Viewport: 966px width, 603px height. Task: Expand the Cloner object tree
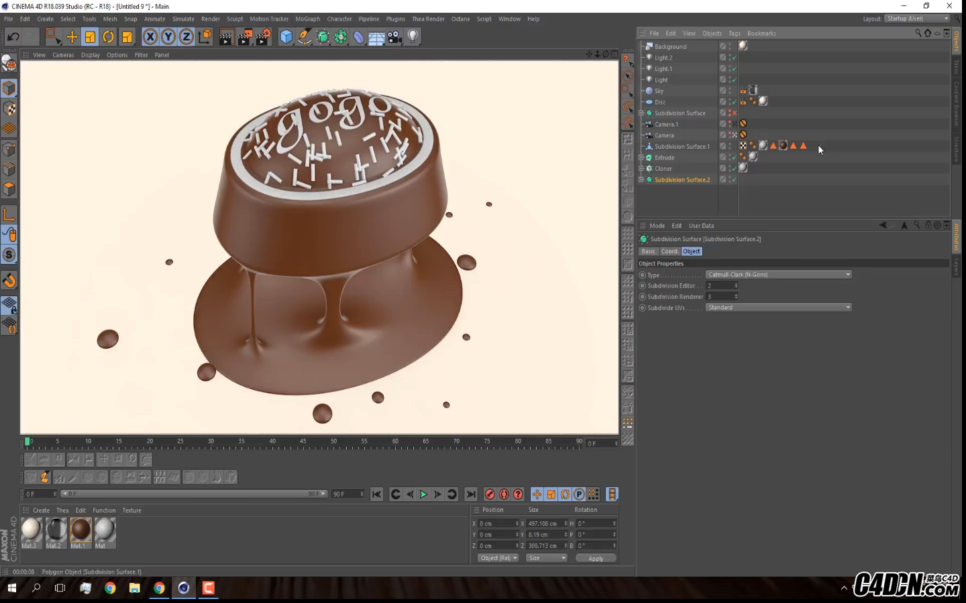pos(641,169)
